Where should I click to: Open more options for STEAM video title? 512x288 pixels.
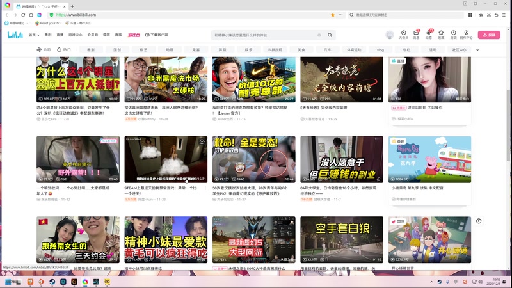click(x=205, y=188)
